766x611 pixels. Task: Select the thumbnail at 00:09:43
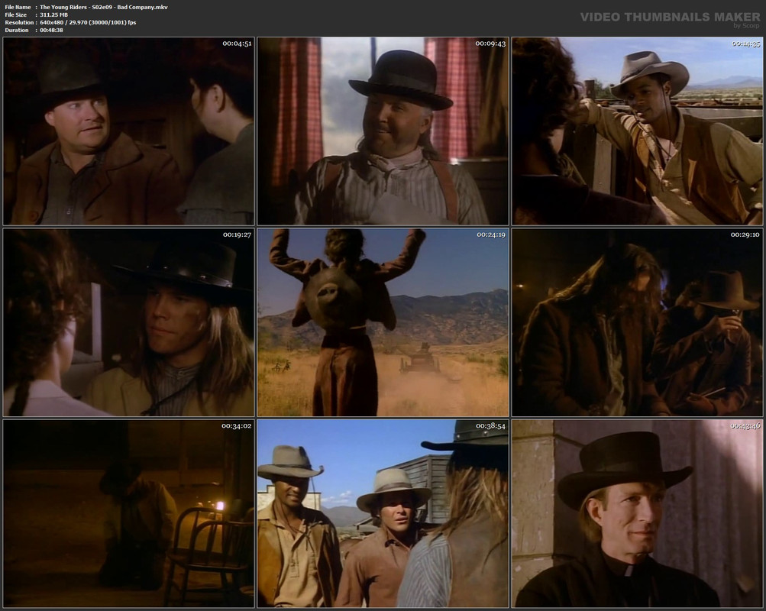coord(383,131)
